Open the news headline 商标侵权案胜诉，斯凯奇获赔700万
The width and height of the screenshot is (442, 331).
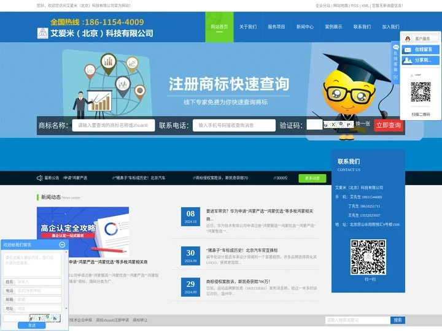[238, 281]
